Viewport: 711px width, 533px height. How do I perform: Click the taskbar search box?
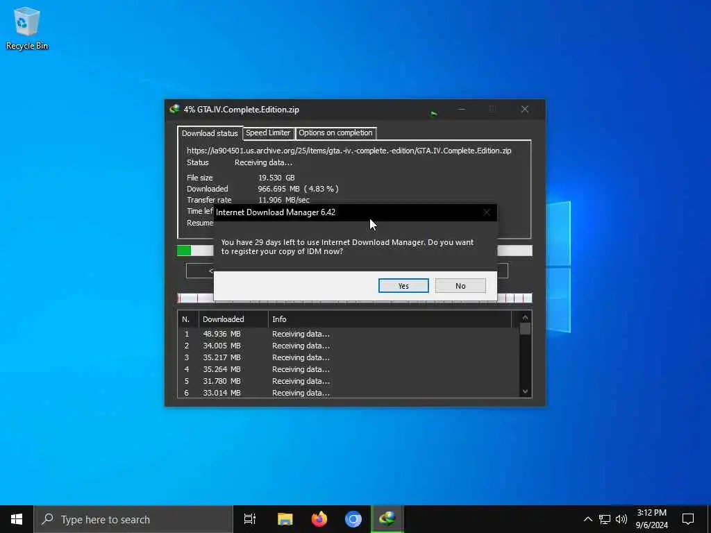tap(133, 519)
